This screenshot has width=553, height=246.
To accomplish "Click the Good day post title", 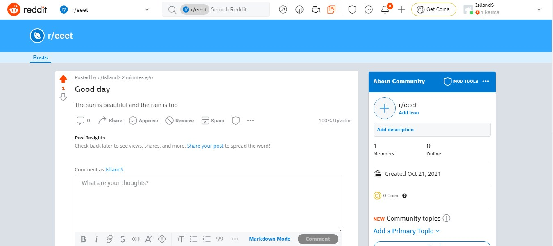I will (x=92, y=89).
